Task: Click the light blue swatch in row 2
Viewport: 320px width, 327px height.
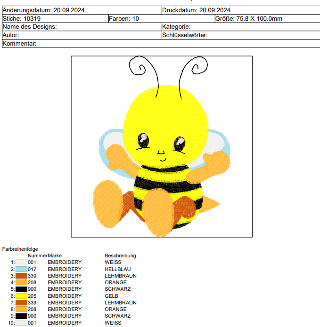Action: click(x=22, y=269)
